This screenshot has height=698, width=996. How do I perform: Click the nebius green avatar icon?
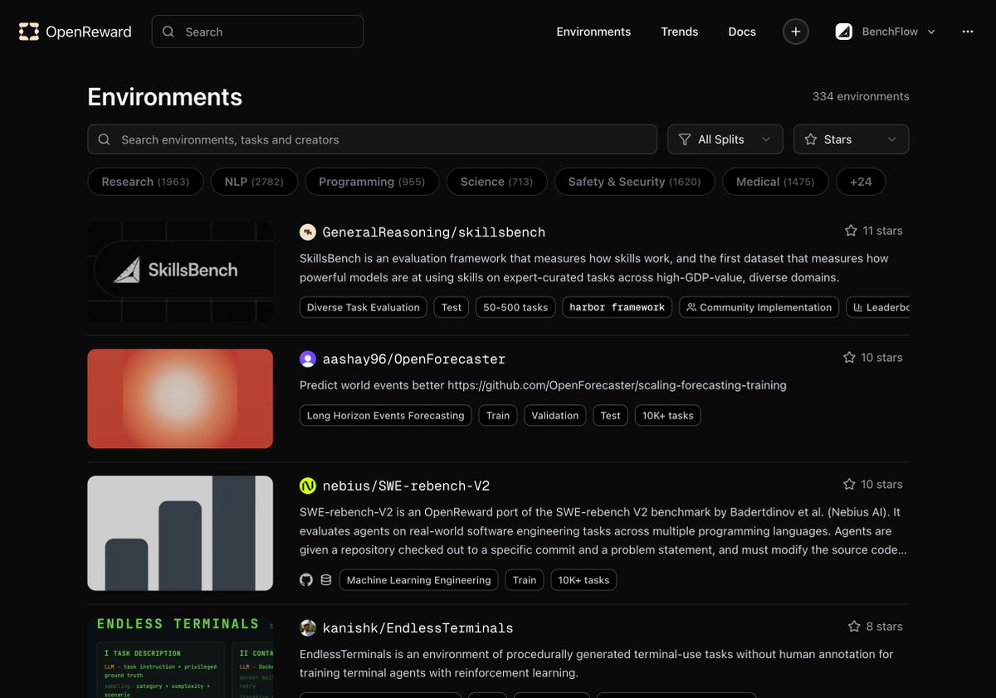click(x=308, y=486)
